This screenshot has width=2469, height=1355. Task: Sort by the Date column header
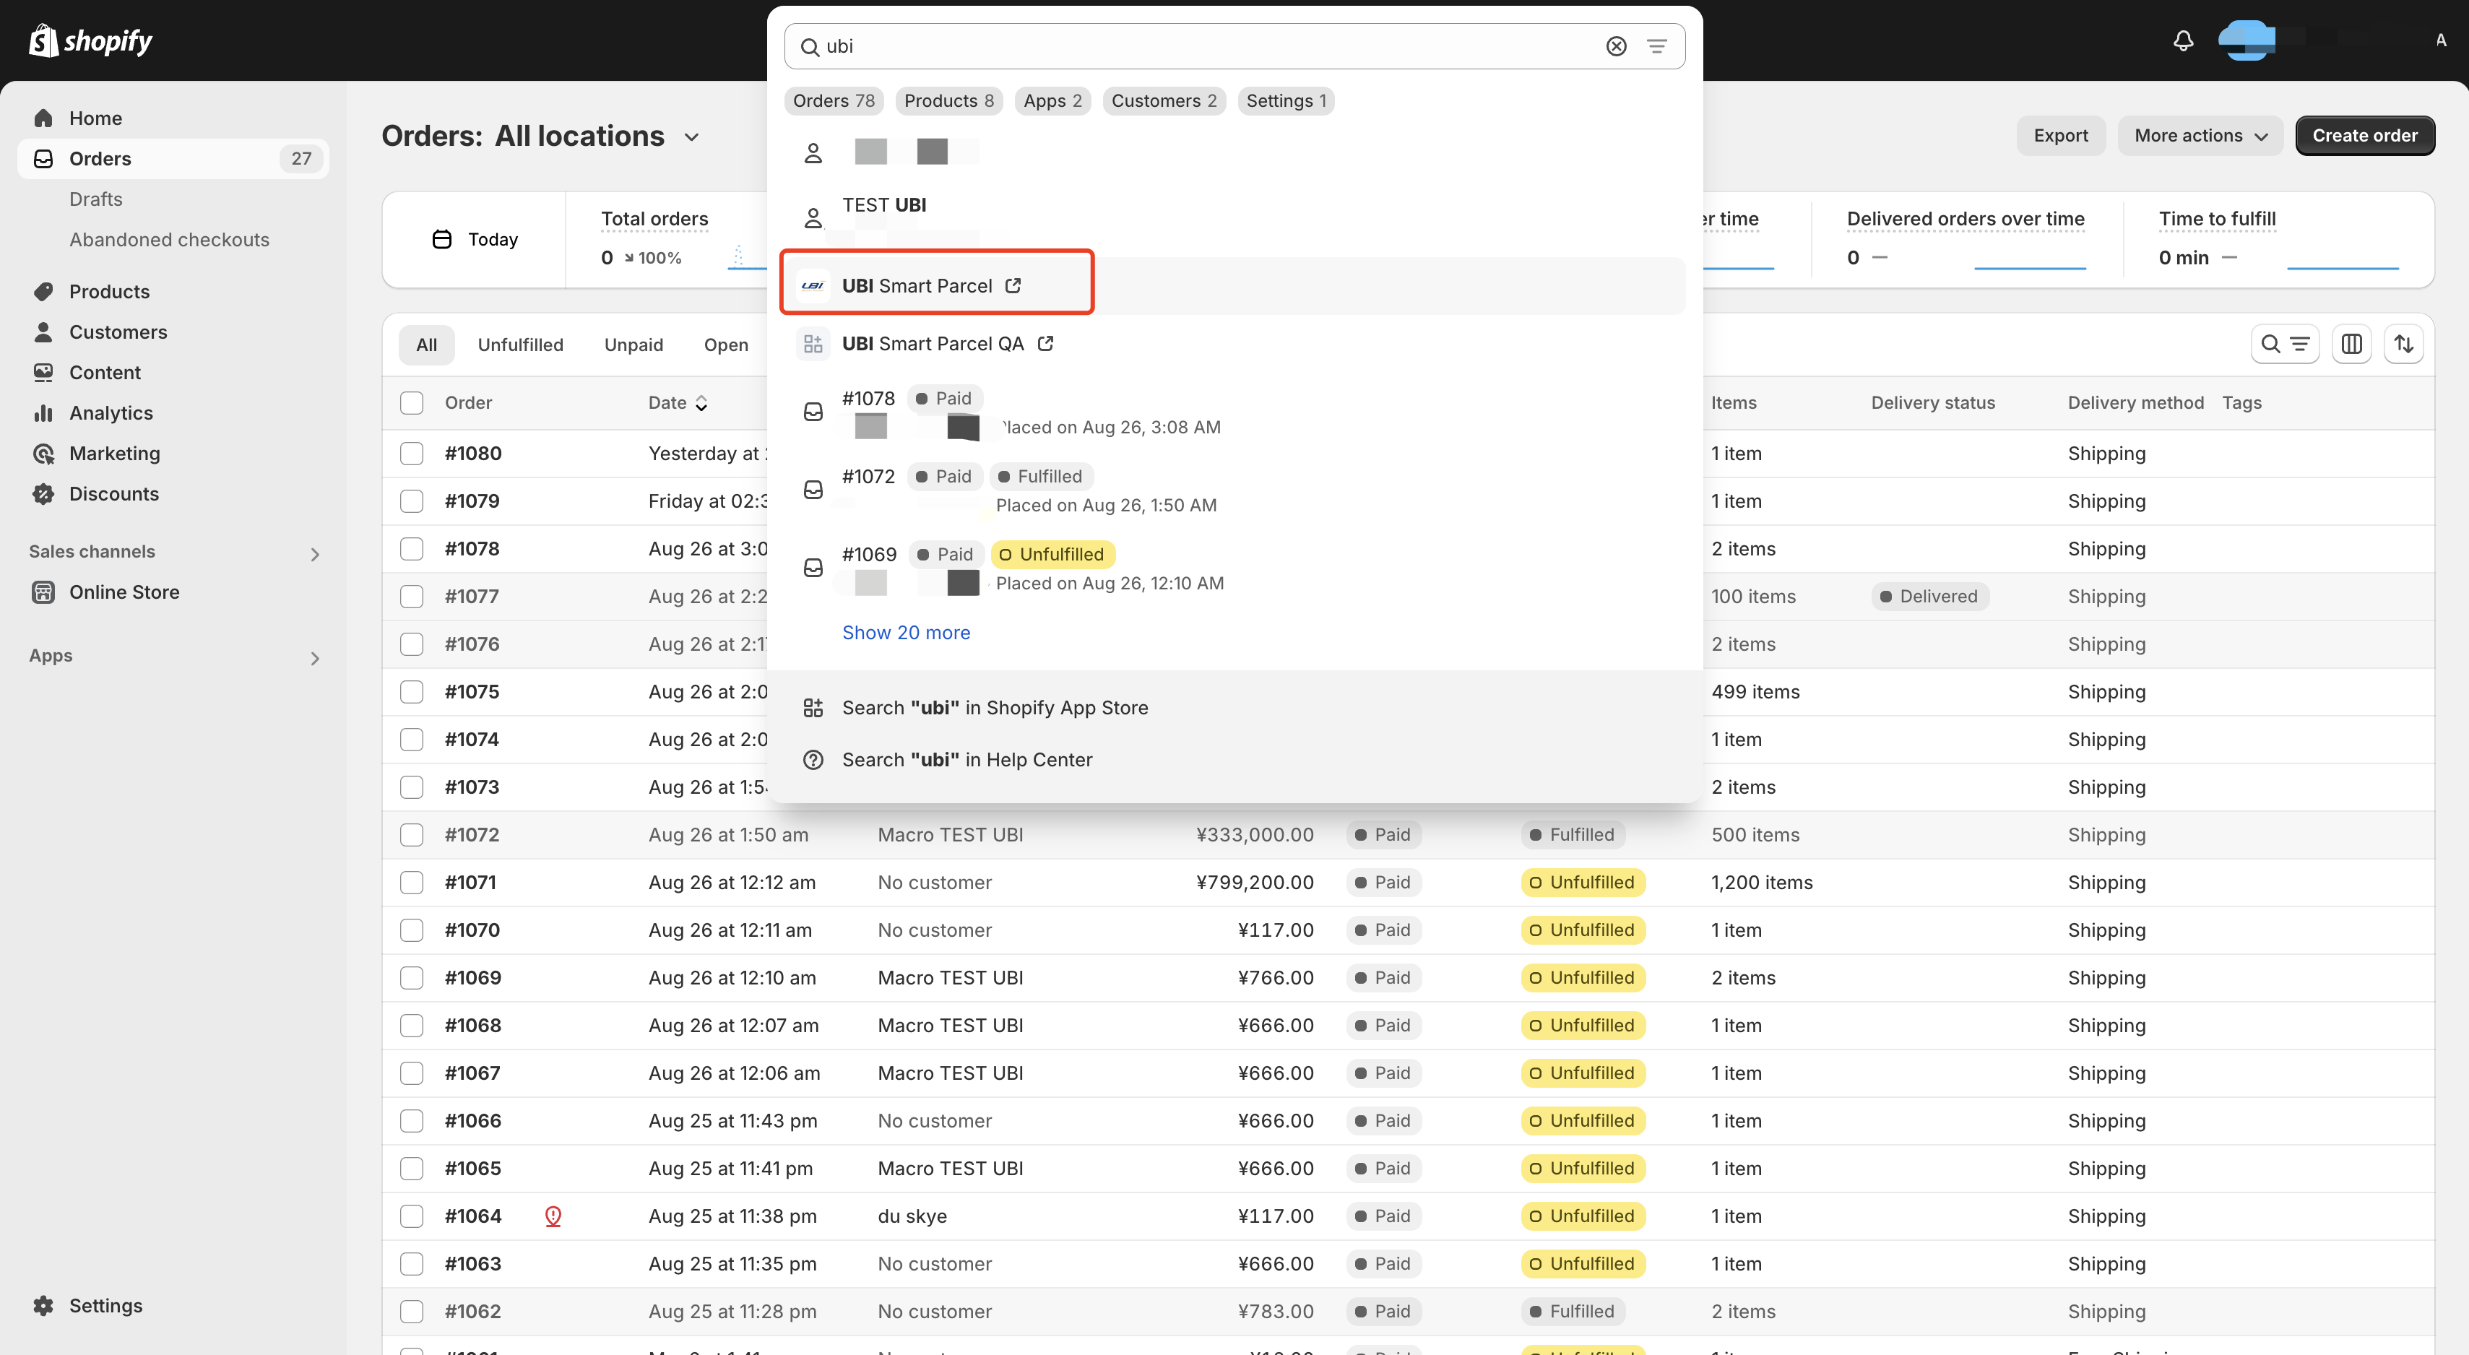click(677, 402)
